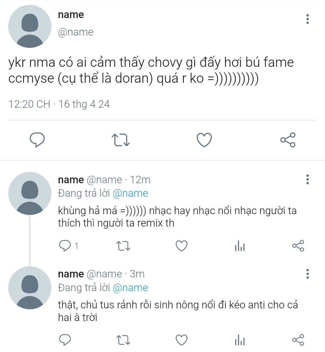Open @name mention link in 3m reply
The image size is (325, 352).
tap(130, 288)
